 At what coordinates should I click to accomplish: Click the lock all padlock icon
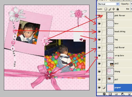pyautogui.click(x=118, y=9)
